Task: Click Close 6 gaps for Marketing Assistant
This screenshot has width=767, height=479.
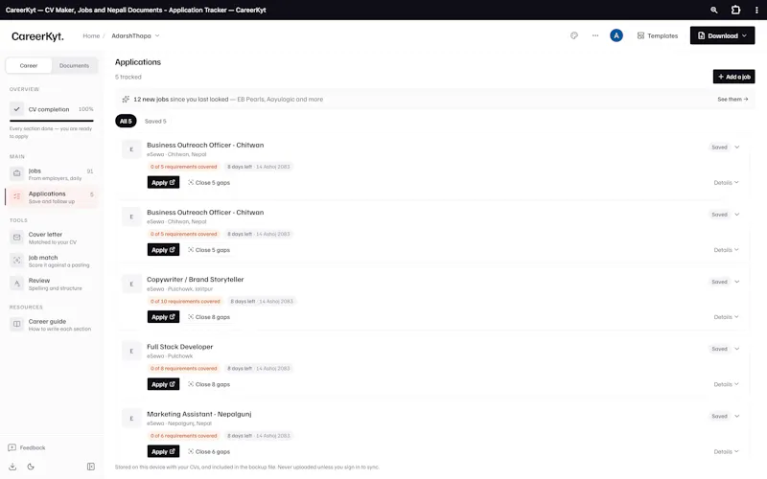Action: [209, 451]
